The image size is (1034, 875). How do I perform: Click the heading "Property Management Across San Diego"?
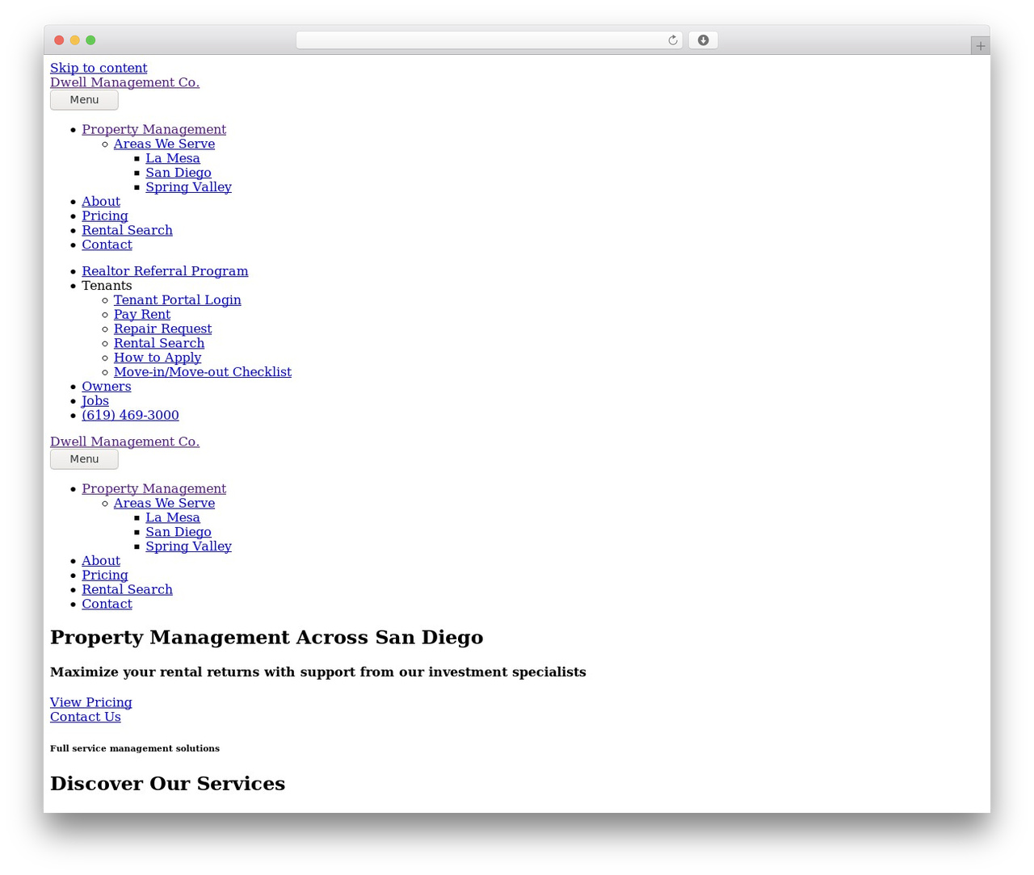click(267, 638)
